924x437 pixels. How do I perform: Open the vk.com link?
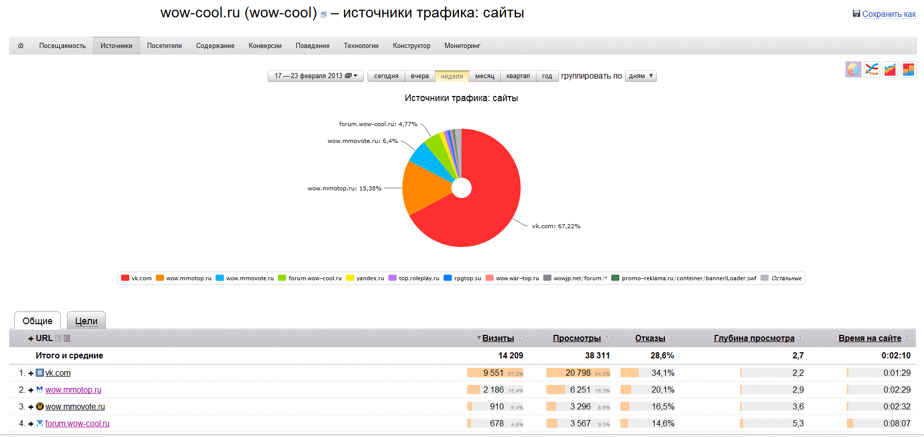(58, 373)
